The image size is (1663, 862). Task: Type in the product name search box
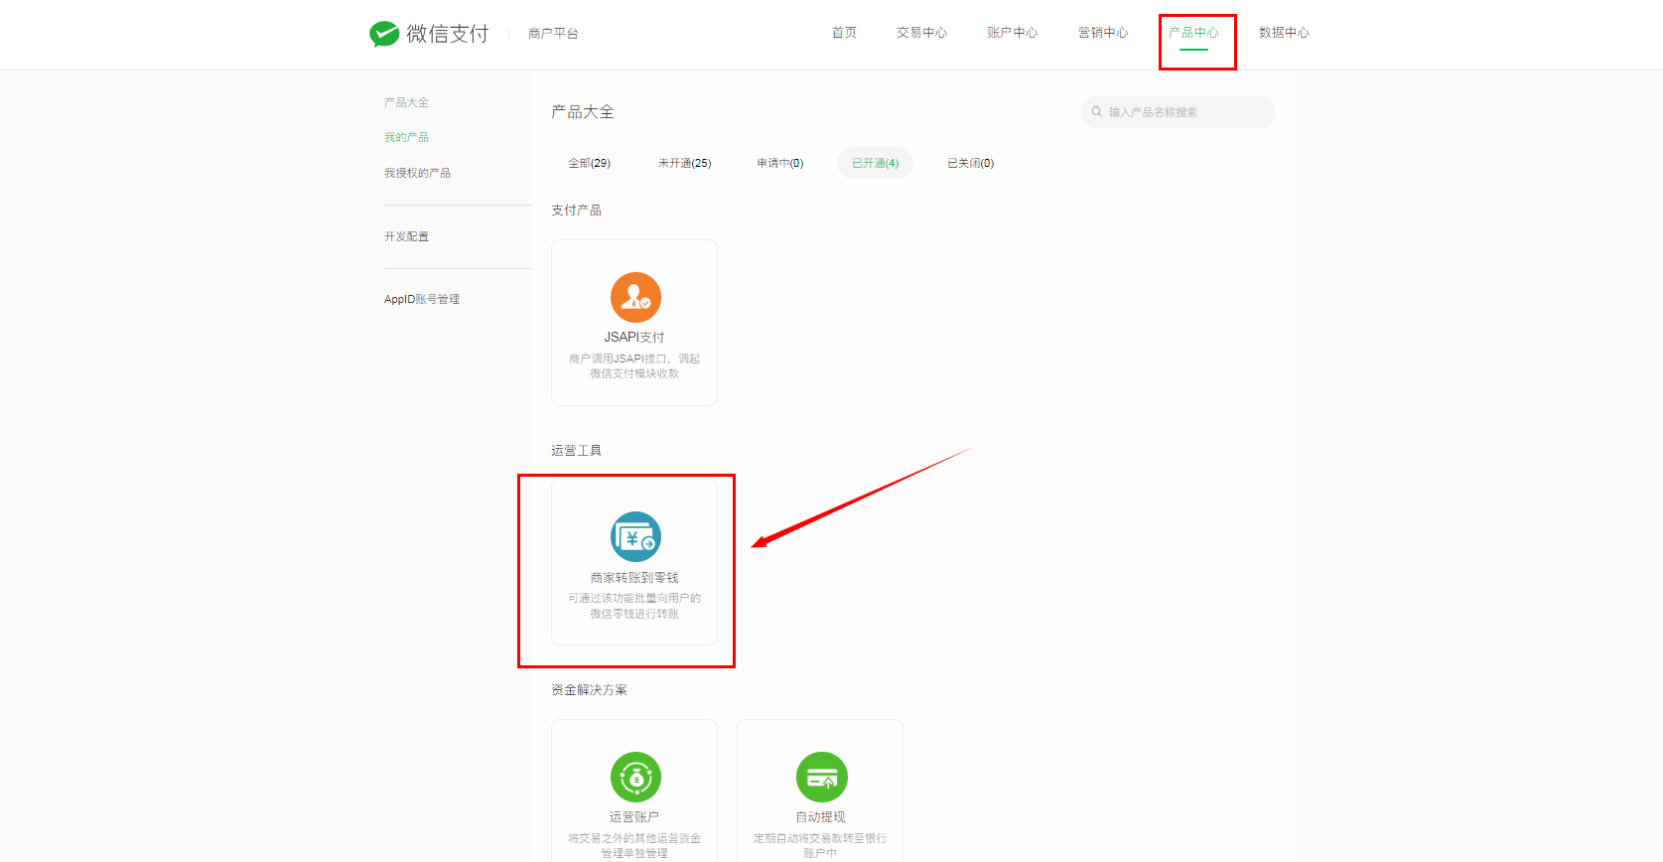point(1186,112)
